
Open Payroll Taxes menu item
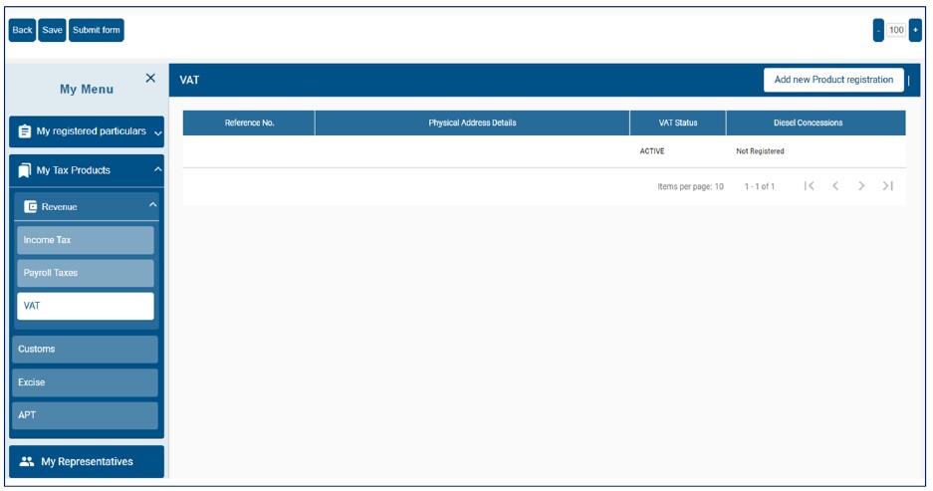86,273
